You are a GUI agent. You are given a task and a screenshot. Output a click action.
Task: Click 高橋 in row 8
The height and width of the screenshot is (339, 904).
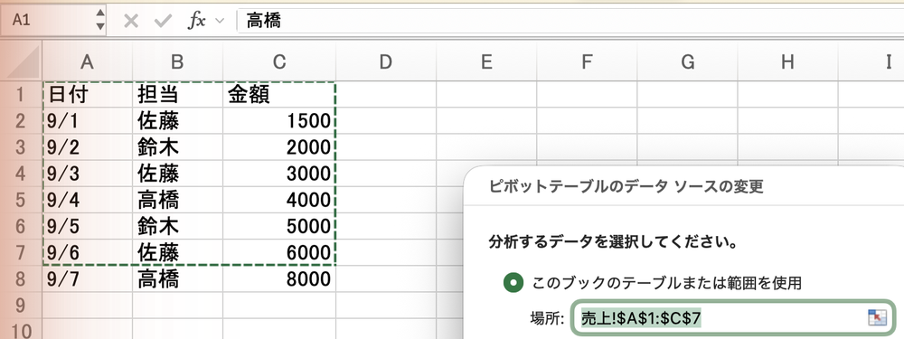[x=177, y=279]
